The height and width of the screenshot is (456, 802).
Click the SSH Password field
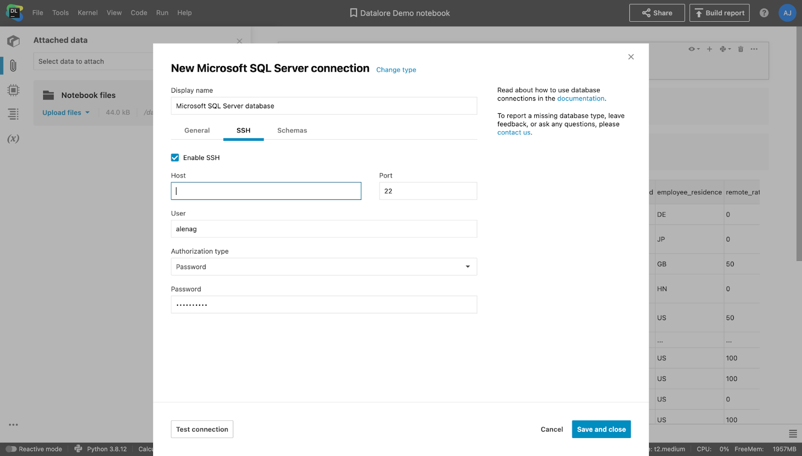click(x=324, y=305)
